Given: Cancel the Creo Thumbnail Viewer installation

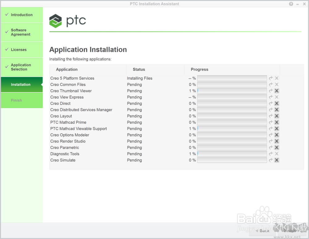Looking at the screenshot, I should (x=277, y=91).
